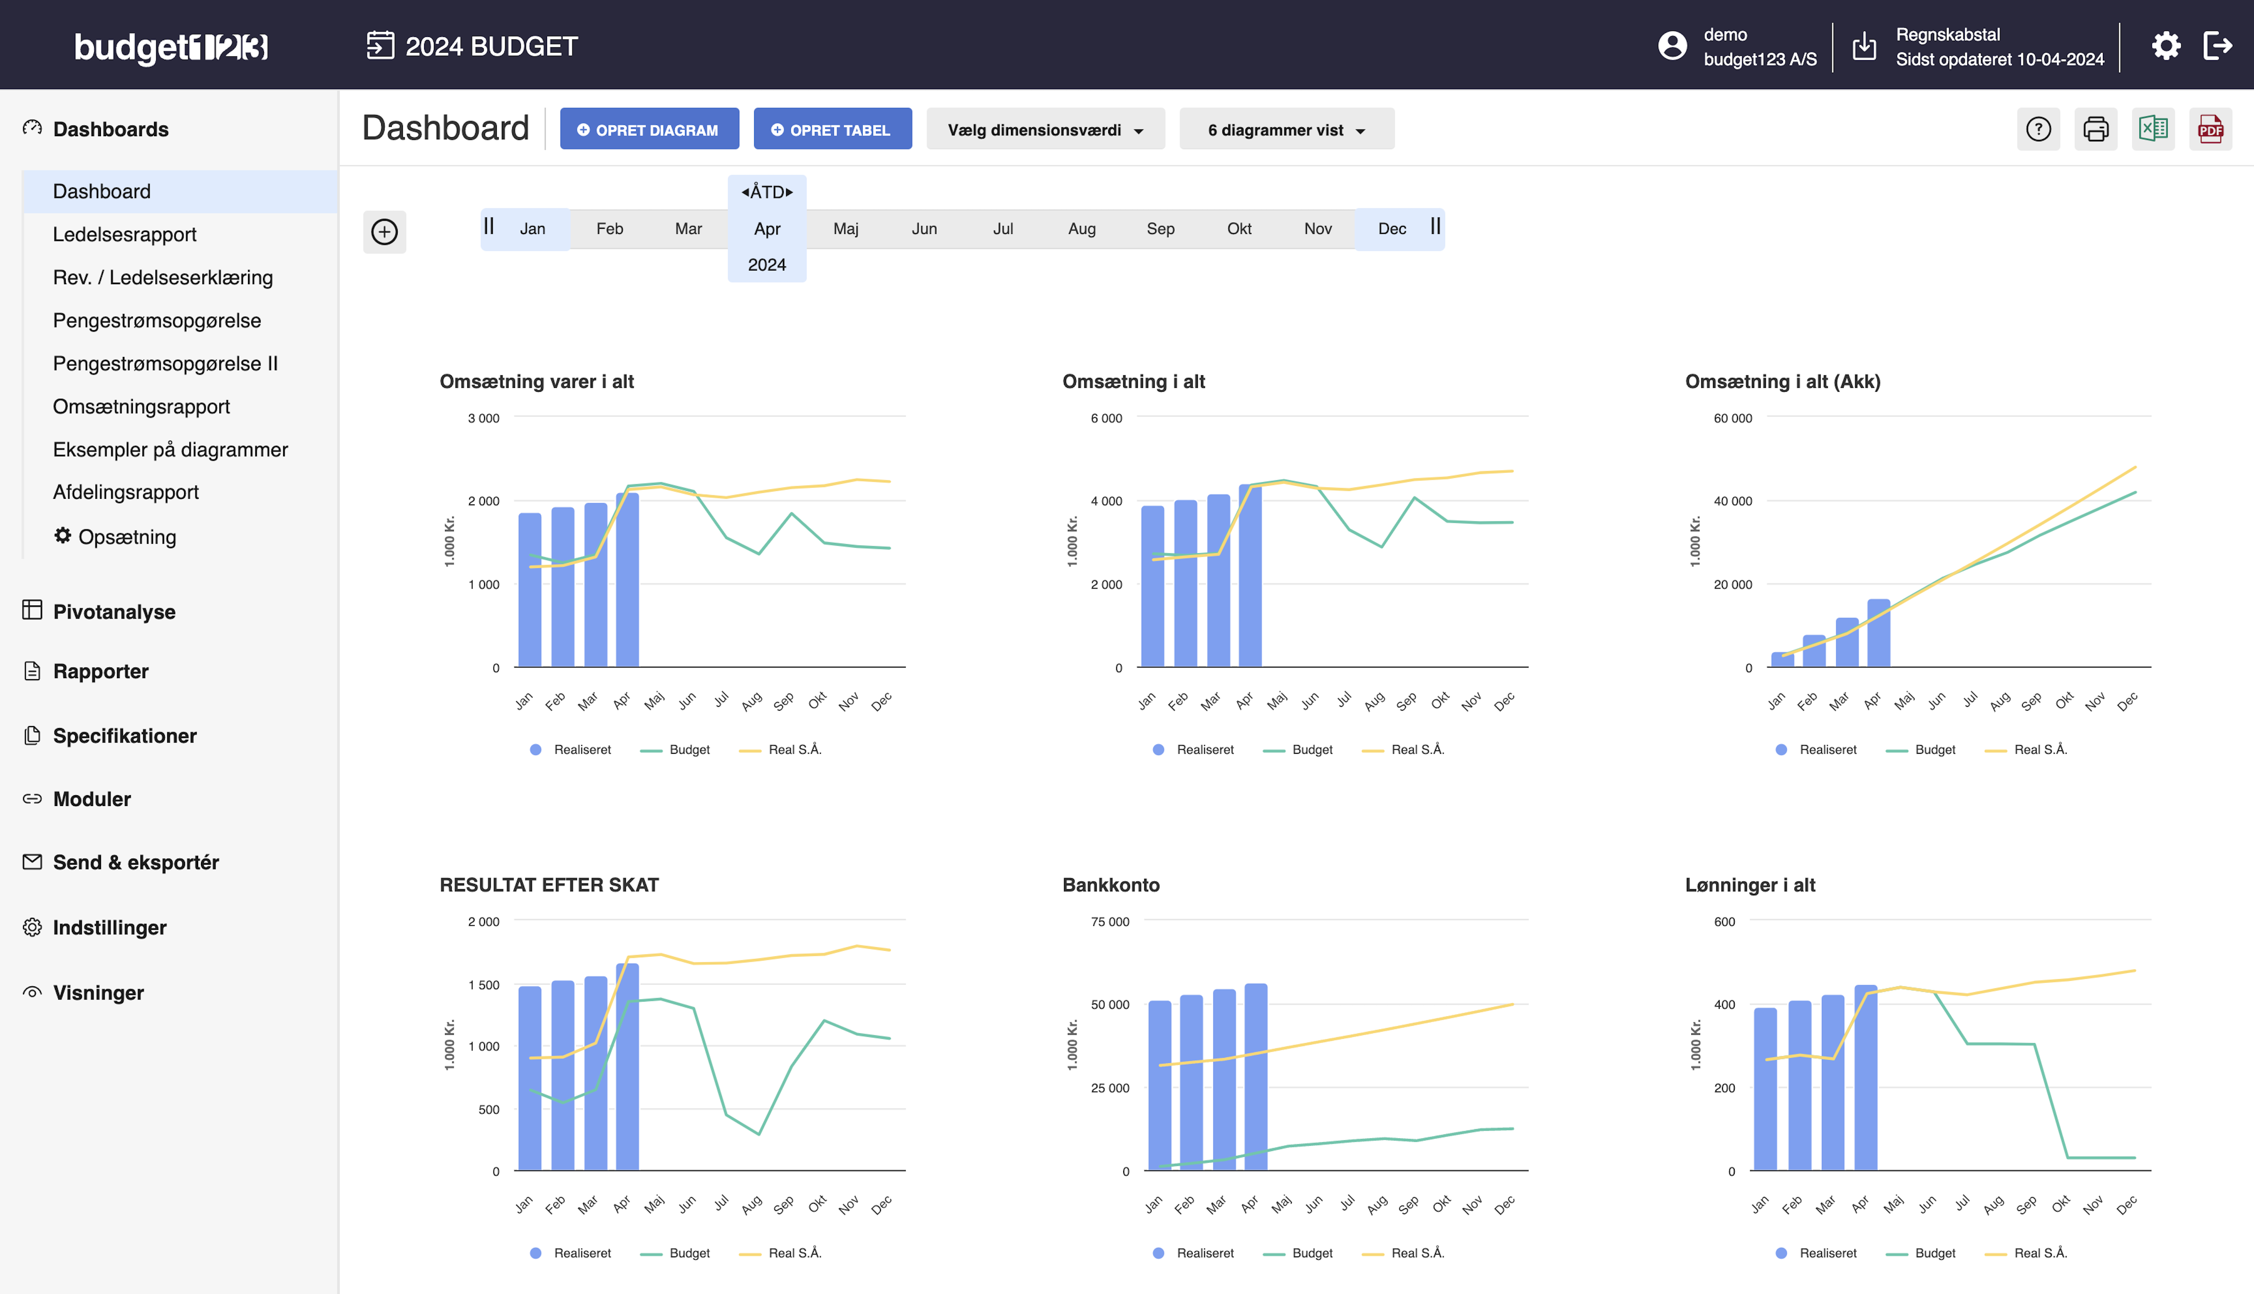Open the Vælg dimensionsværdi dropdown
The height and width of the screenshot is (1294, 2254).
tap(1045, 130)
